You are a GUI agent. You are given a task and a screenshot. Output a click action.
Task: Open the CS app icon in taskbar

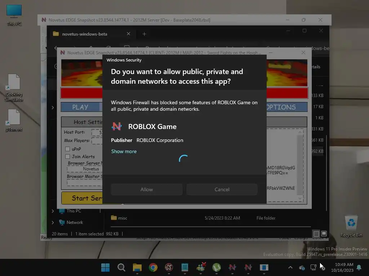pyautogui.click(x=169, y=267)
